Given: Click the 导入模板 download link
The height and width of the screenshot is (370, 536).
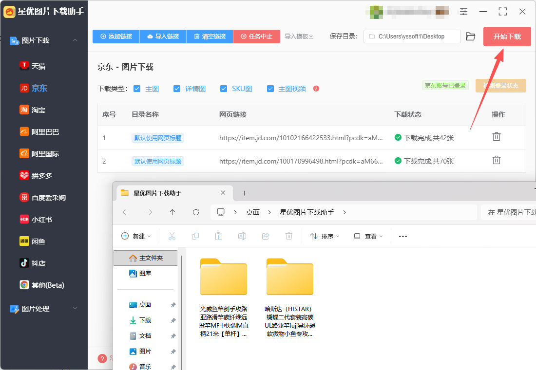Looking at the screenshot, I should [299, 36].
